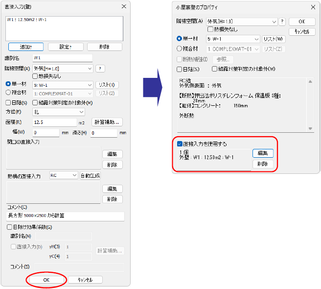Click 編集 button in the direct-input section
This screenshot has width=321, height=289.
pyautogui.click(x=263, y=153)
